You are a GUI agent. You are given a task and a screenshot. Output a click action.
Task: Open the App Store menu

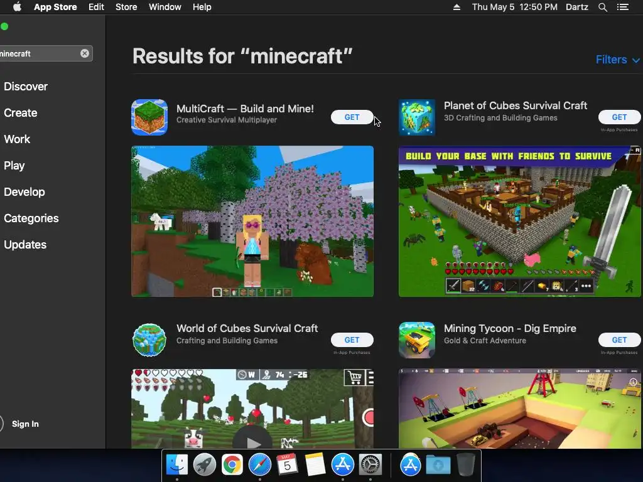point(55,7)
